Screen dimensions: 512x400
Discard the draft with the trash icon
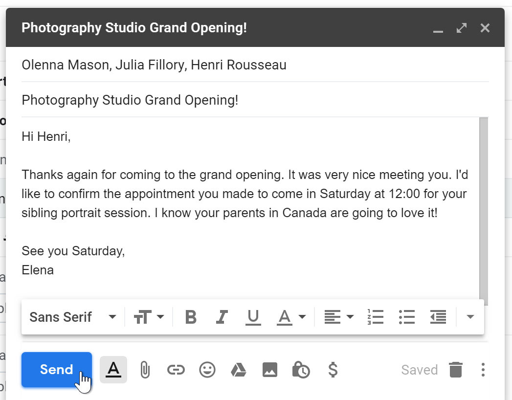coord(456,370)
